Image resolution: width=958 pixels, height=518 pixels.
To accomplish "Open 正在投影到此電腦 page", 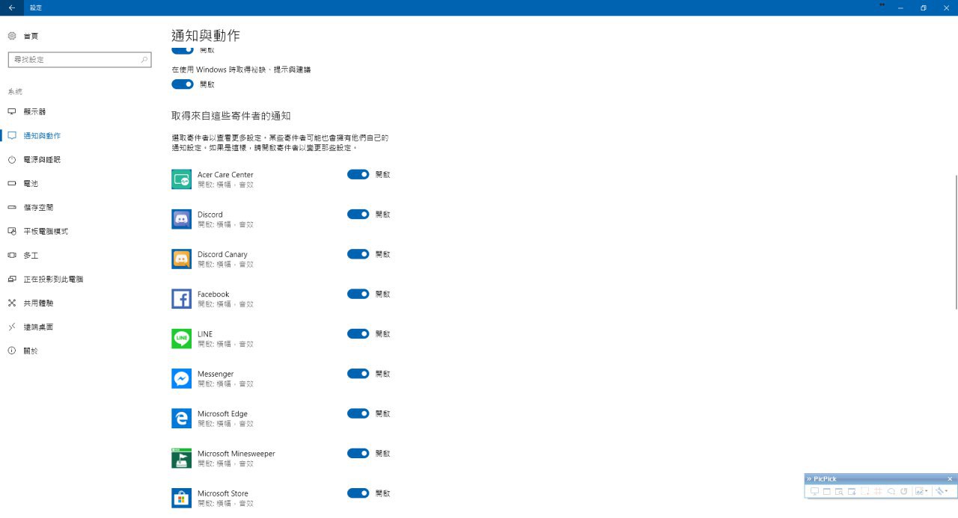I will tap(53, 279).
